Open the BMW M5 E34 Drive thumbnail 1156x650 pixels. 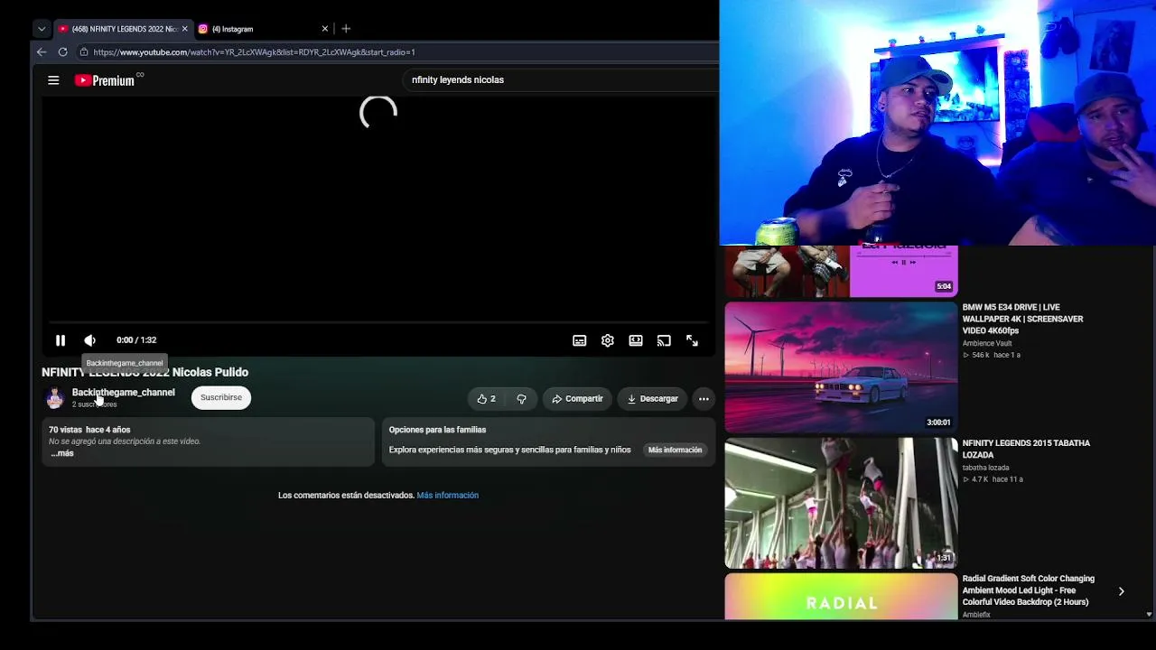click(x=841, y=367)
